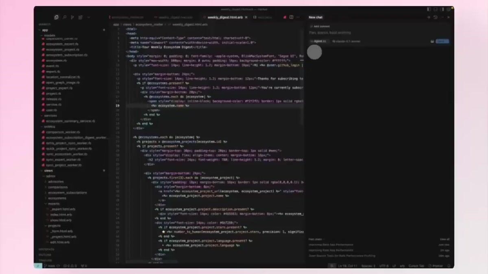The width and height of the screenshot is (488, 274).
Task: Open the claude sonnet model dropdown
Action: click(x=346, y=41)
